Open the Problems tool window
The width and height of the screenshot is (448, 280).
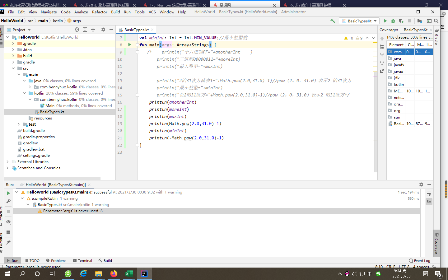point(56,261)
